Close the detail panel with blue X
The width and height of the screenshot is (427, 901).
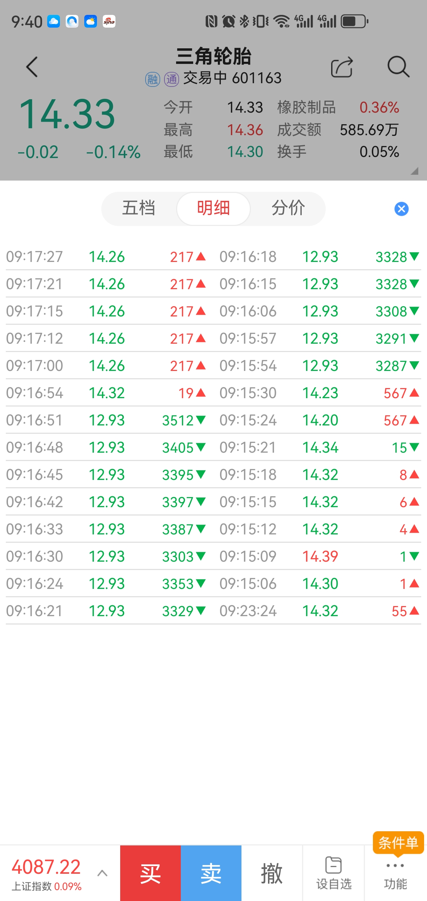coord(401,209)
